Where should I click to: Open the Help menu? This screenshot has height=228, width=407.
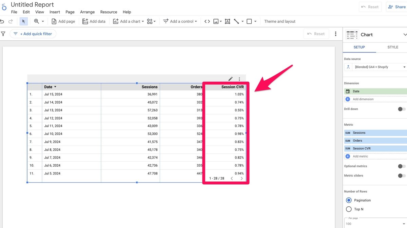pyautogui.click(x=127, y=12)
